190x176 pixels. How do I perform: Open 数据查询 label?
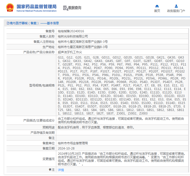(75, 8)
